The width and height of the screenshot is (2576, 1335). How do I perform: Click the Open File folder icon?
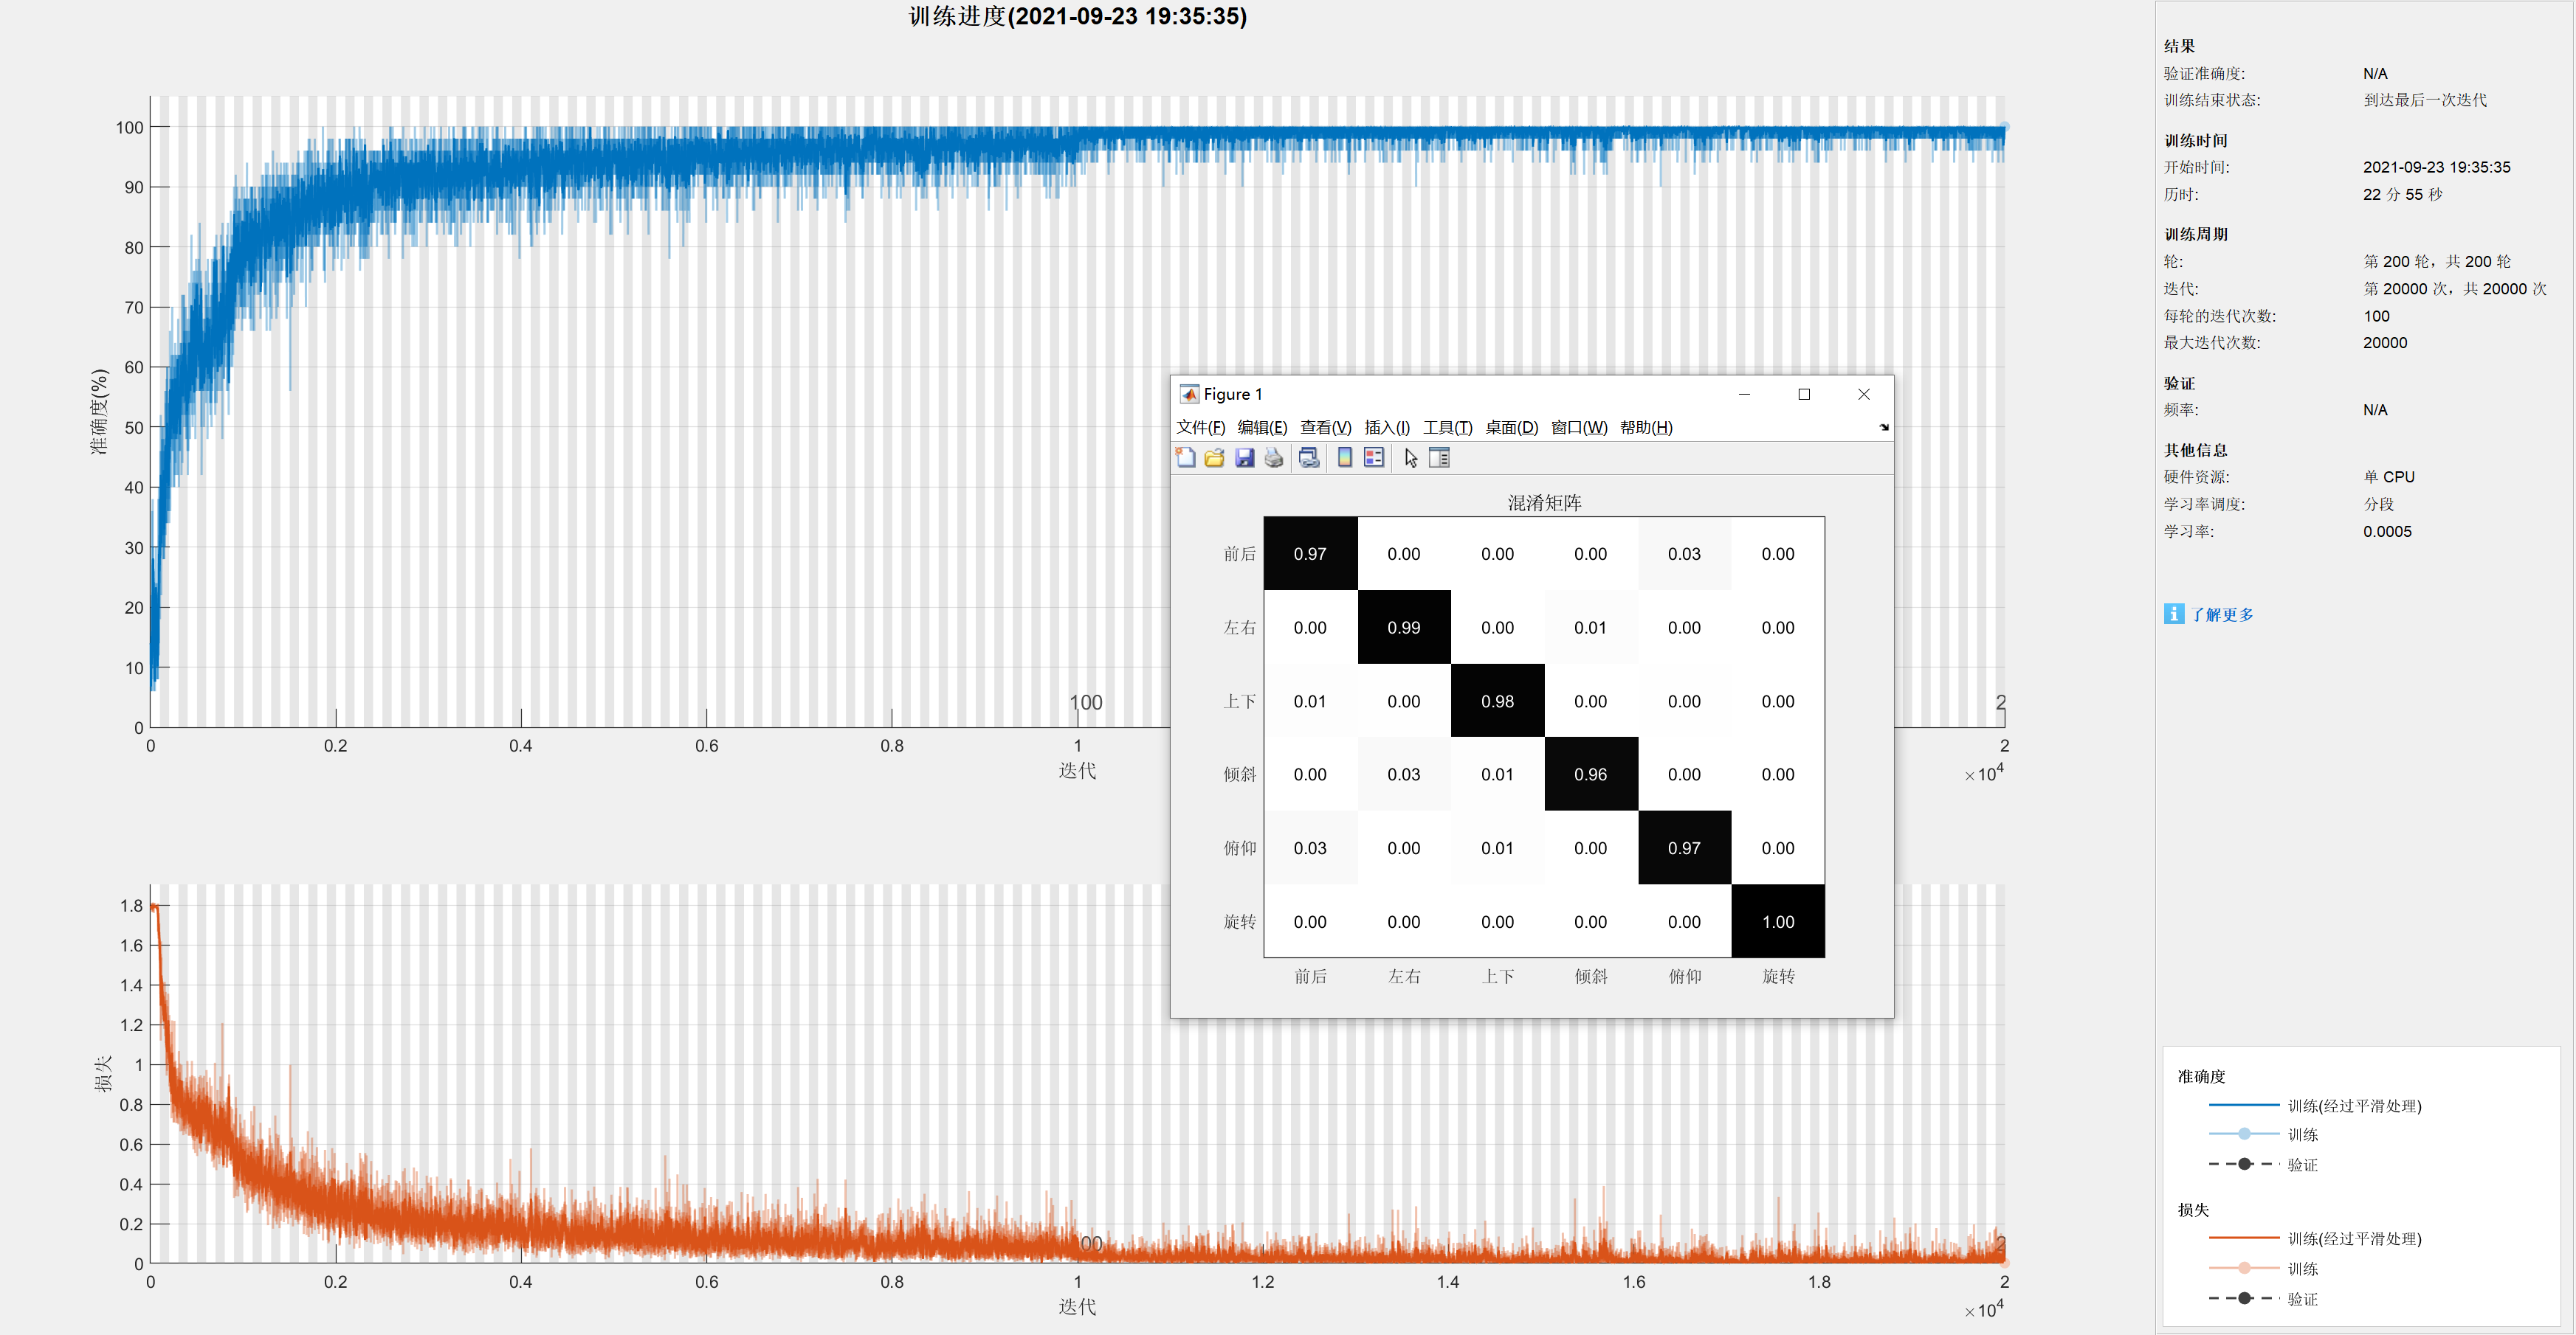tap(1214, 457)
